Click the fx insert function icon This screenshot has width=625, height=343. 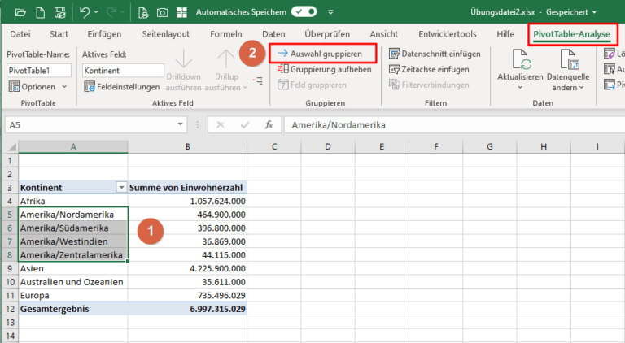click(x=269, y=125)
